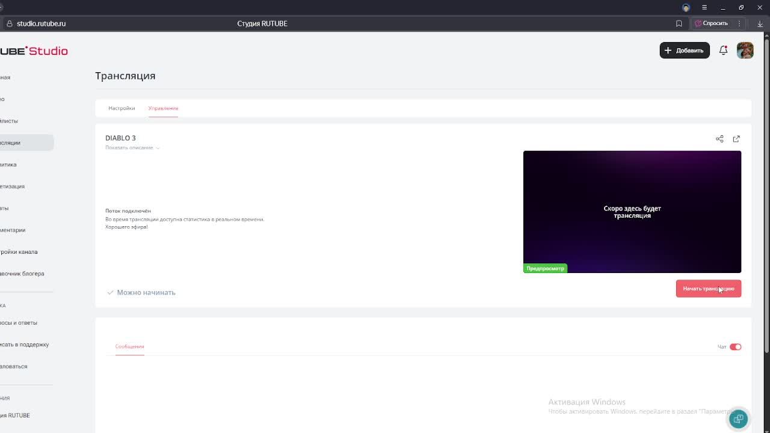Open Комментарии in the sidebar
Screen dimensions: 770x433
coord(13,230)
